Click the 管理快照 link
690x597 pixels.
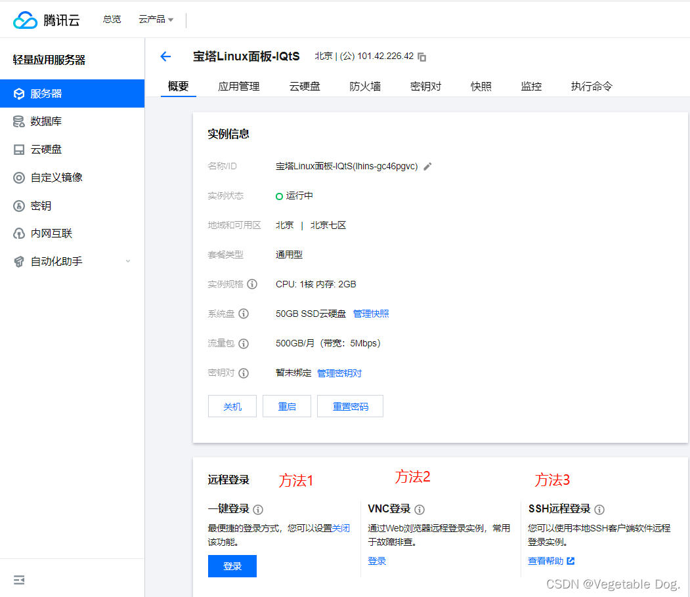pos(371,314)
